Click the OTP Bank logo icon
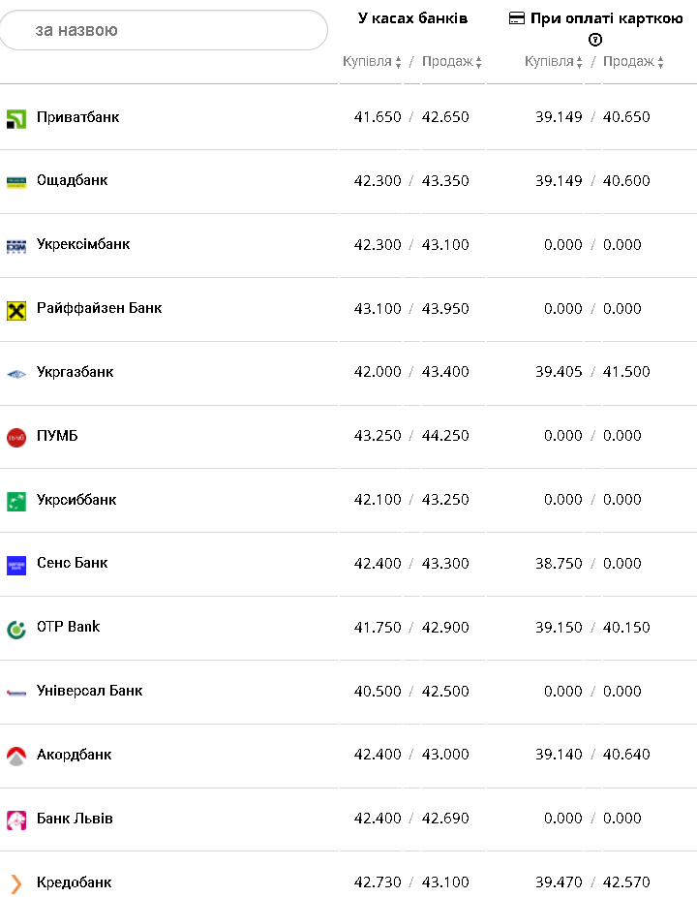The height and width of the screenshot is (897, 697). click(x=16, y=629)
